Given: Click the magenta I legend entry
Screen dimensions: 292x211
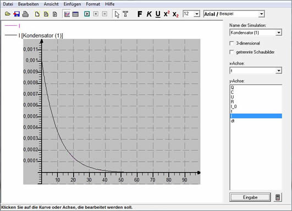Looking at the screenshot, I should (x=12, y=26).
